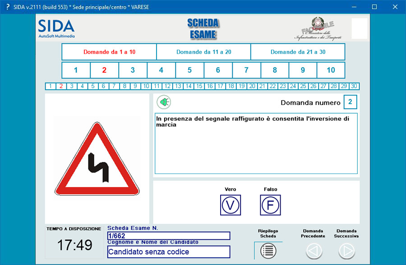Click the question mark icon in the title bar

(8, 7)
